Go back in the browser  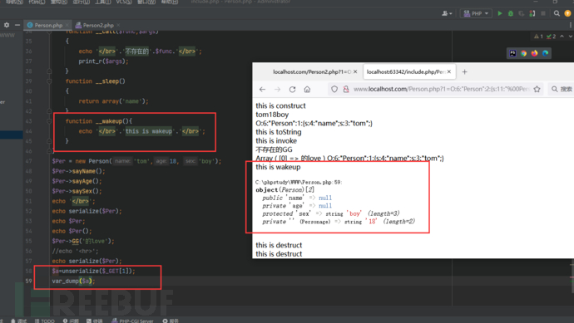point(262,89)
